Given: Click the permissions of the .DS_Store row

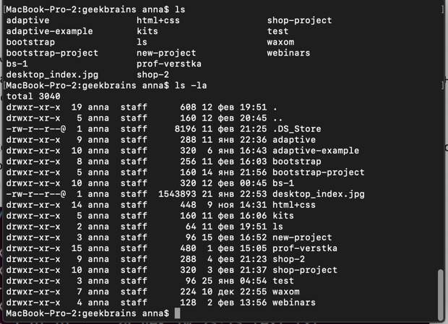Looking at the screenshot, I should pyautogui.click(x=36, y=129).
